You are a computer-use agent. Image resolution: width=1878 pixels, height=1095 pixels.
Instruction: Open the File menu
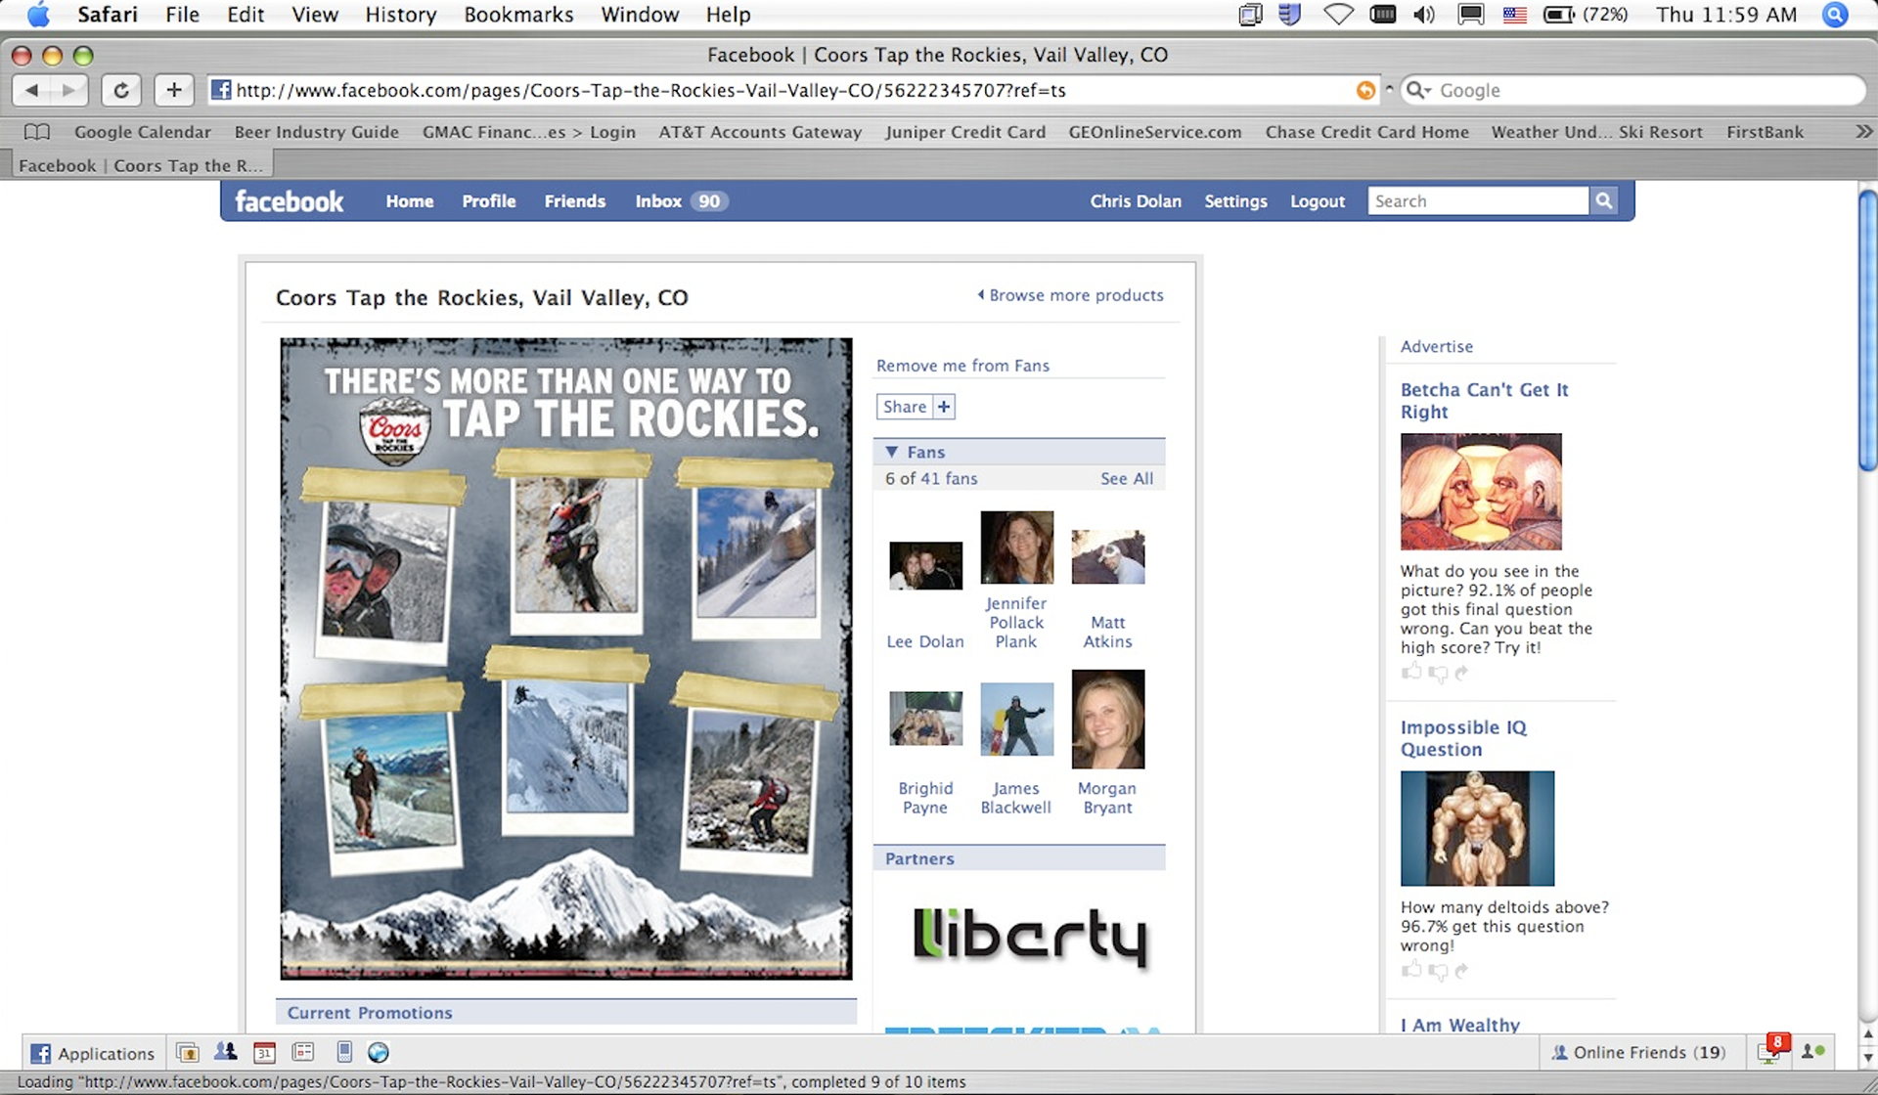[182, 15]
